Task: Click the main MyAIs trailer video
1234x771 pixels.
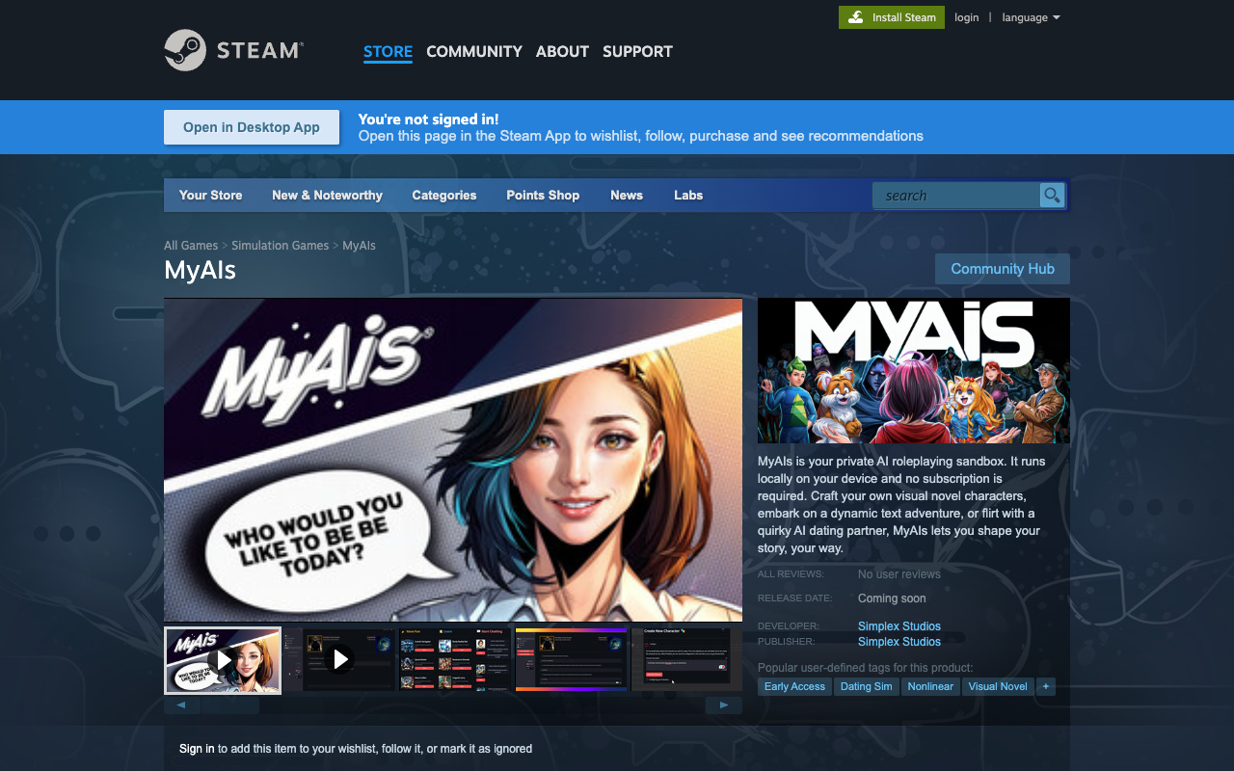Action: 453,460
